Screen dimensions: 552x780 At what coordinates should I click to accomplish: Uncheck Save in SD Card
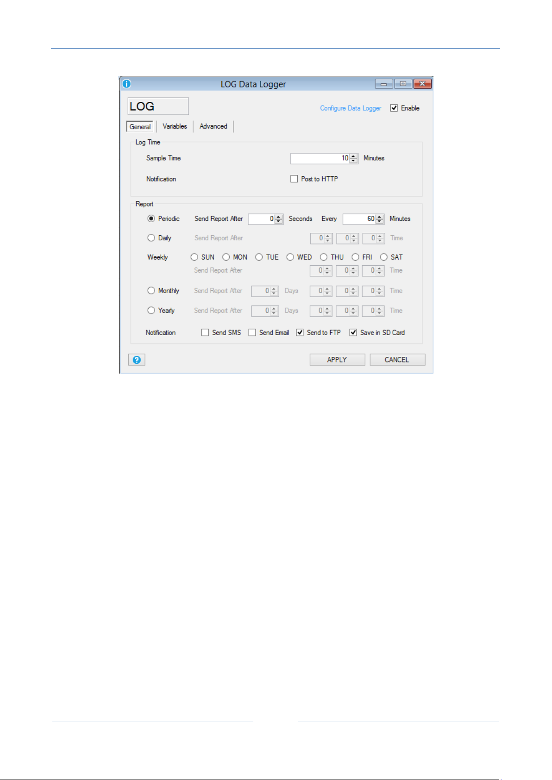coord(353,332)
